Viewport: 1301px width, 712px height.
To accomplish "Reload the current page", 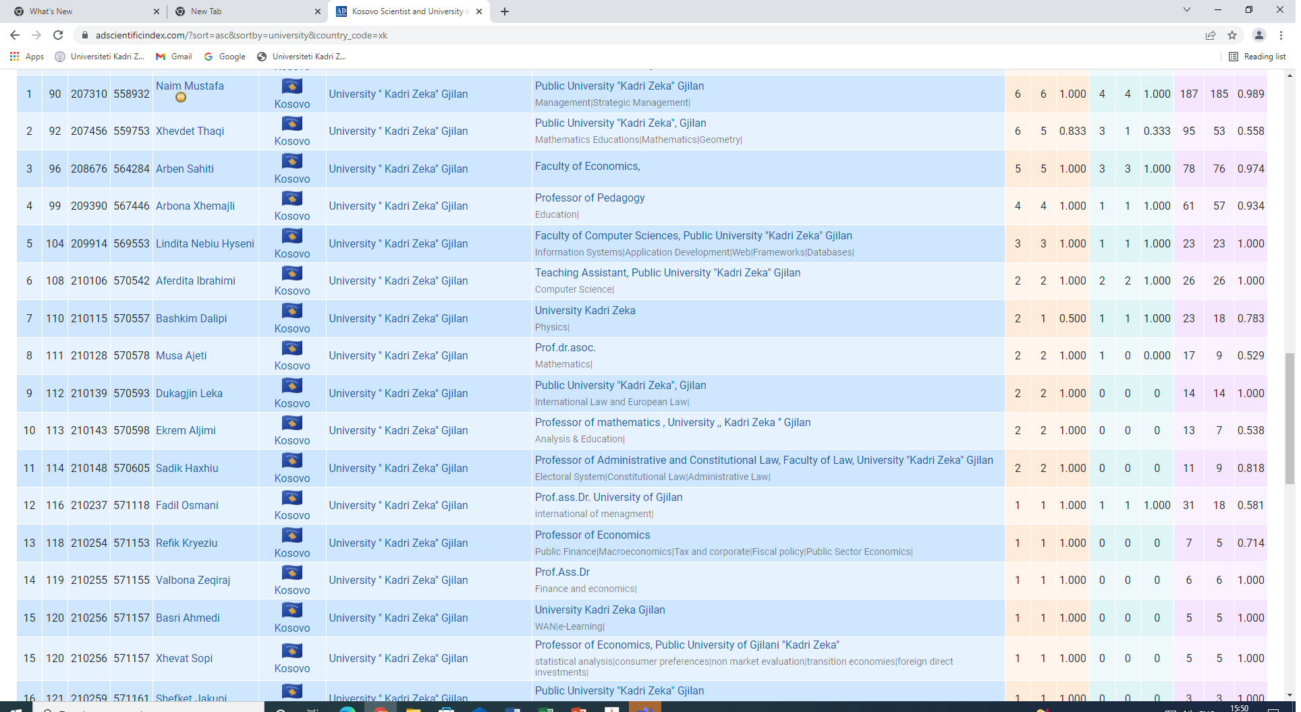I will click(x=58, y=35).
